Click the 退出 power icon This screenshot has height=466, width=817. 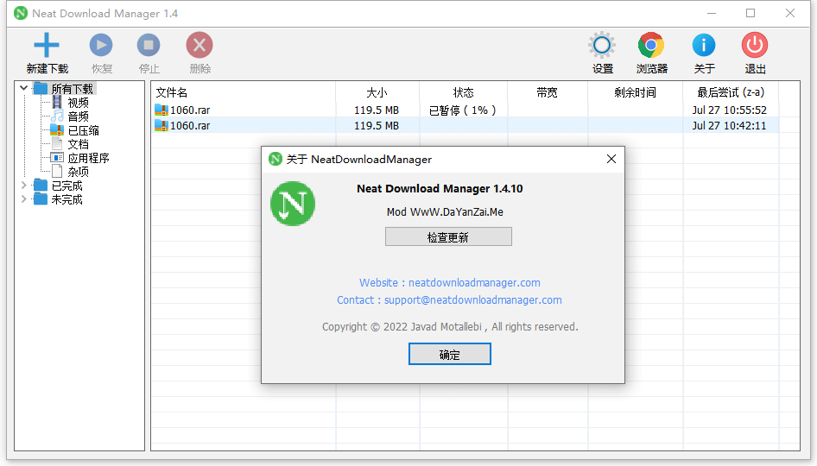point(755,45)
